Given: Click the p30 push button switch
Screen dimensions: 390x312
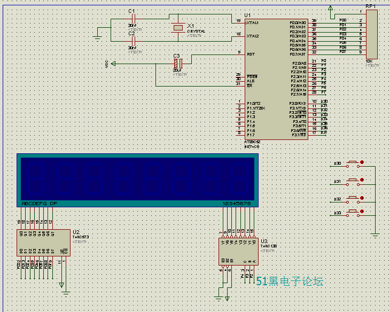Looking at the screenshot, I should (x=353, y=165).
